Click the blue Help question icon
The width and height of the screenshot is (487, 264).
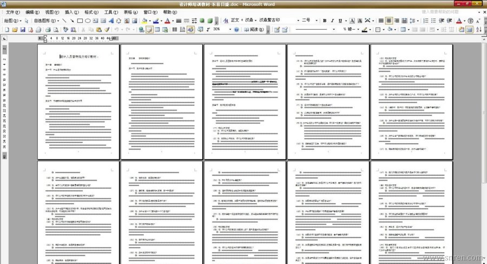tap(236, 30)
